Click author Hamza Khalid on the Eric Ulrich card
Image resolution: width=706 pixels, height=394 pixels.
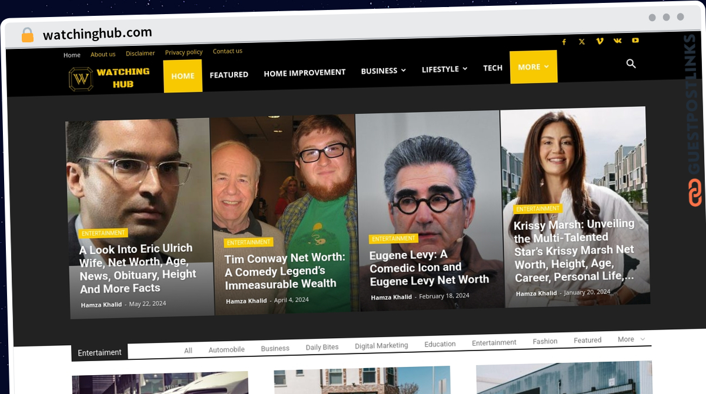point(101,305)
